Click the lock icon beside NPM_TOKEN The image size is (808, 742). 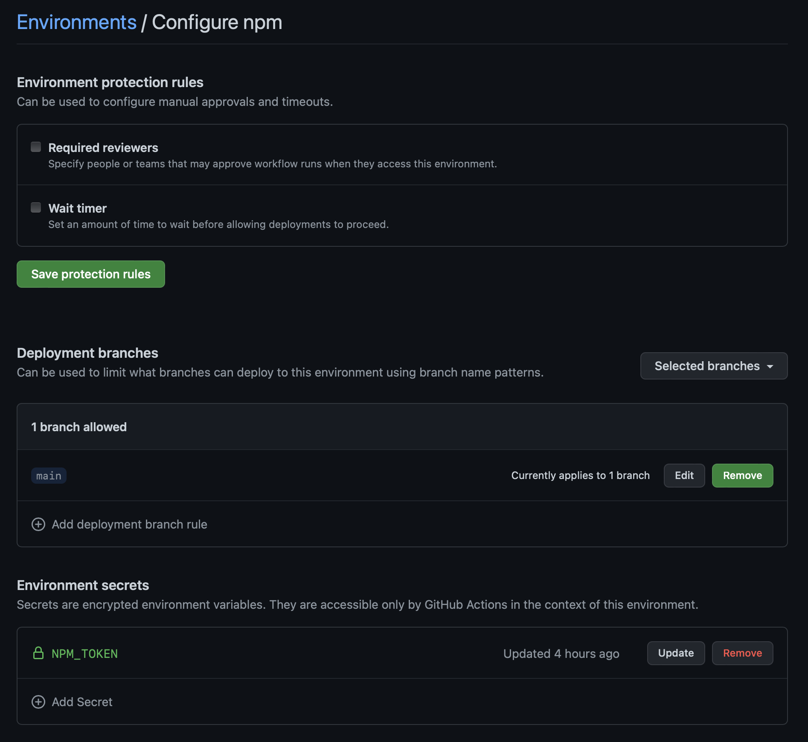tap(38, 653)
